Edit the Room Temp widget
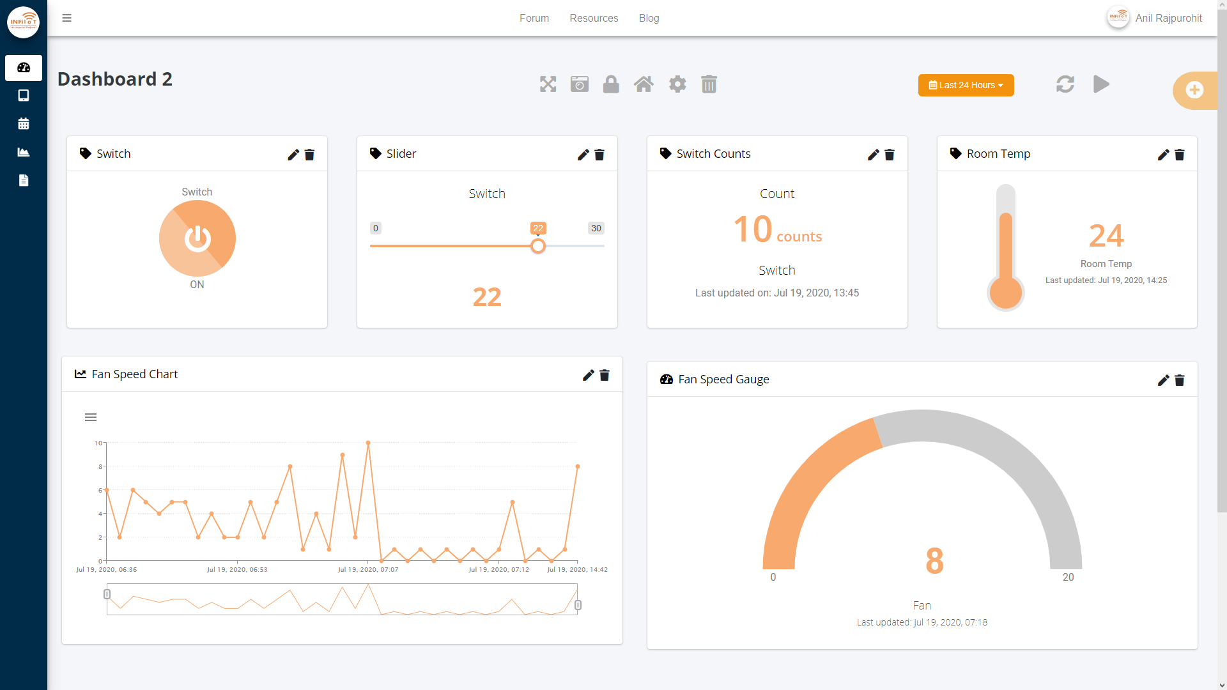This screenshot has height=690, width=1227. pos(1163,155)
